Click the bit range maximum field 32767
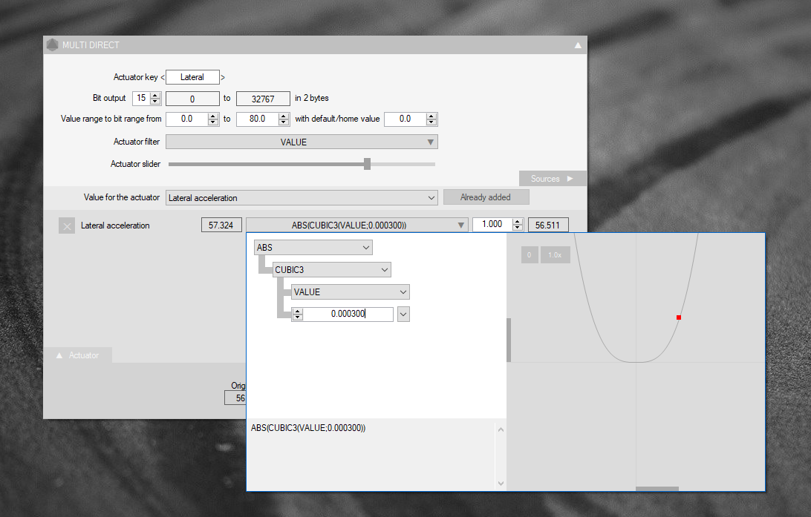811x517 pixels. point(263,99)
